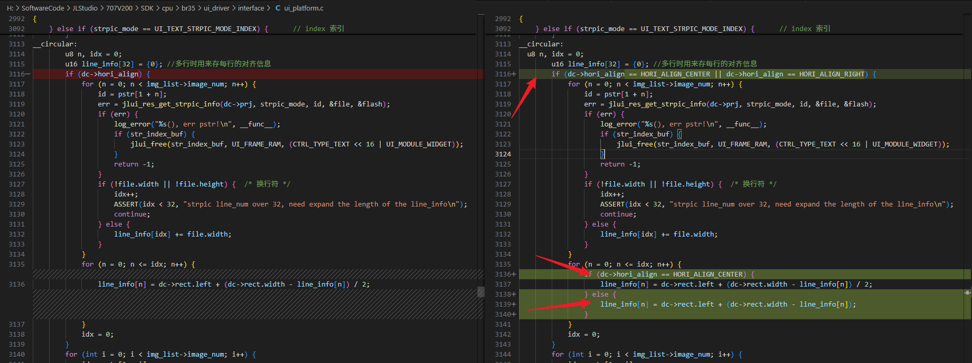This screenshot has width=972, height=363.
Task: Click the added '} else {' on line 3138
Action: click(x=600, y=295)
